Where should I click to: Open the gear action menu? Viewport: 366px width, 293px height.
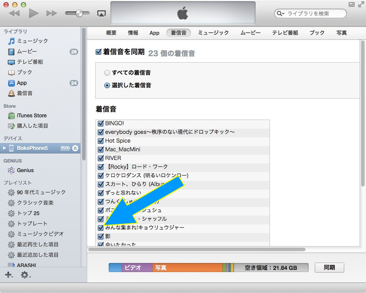click(25, 275)
